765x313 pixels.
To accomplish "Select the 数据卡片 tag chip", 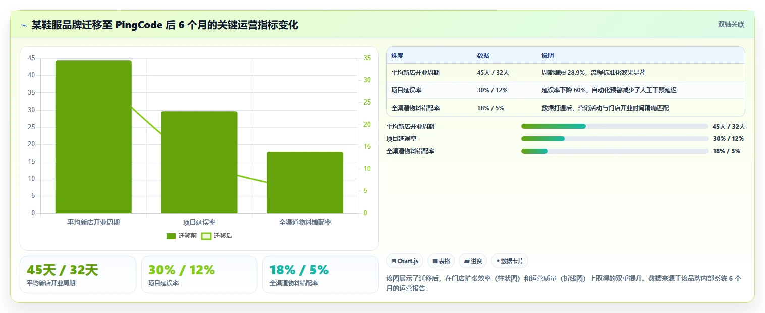I will [510, 261].
